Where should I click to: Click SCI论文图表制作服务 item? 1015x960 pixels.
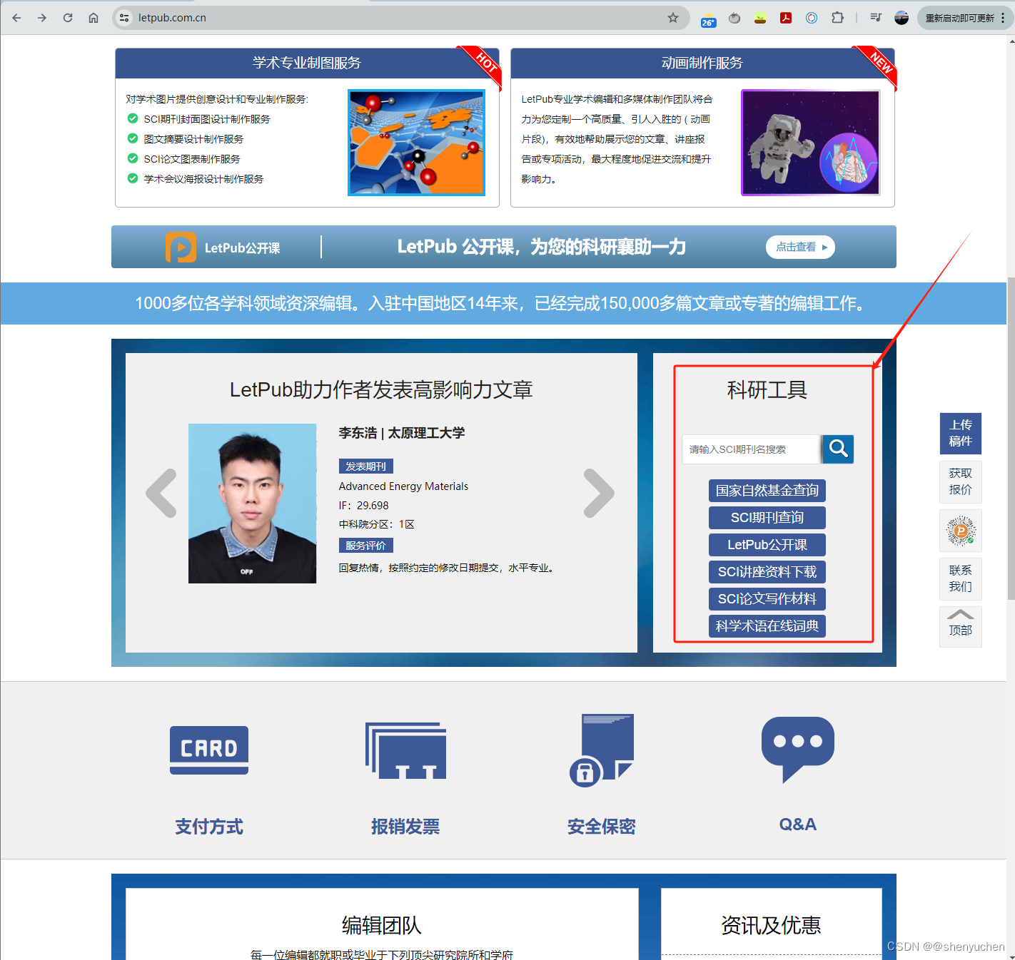point(192,159)
